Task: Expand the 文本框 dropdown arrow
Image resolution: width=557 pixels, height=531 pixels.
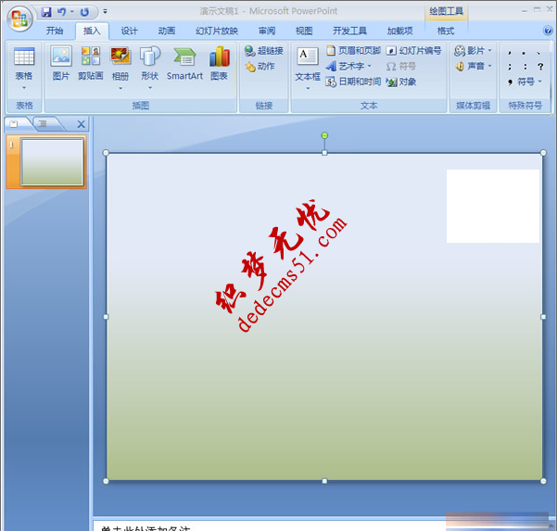Action: pyautogui.click(x=308, y=88)
